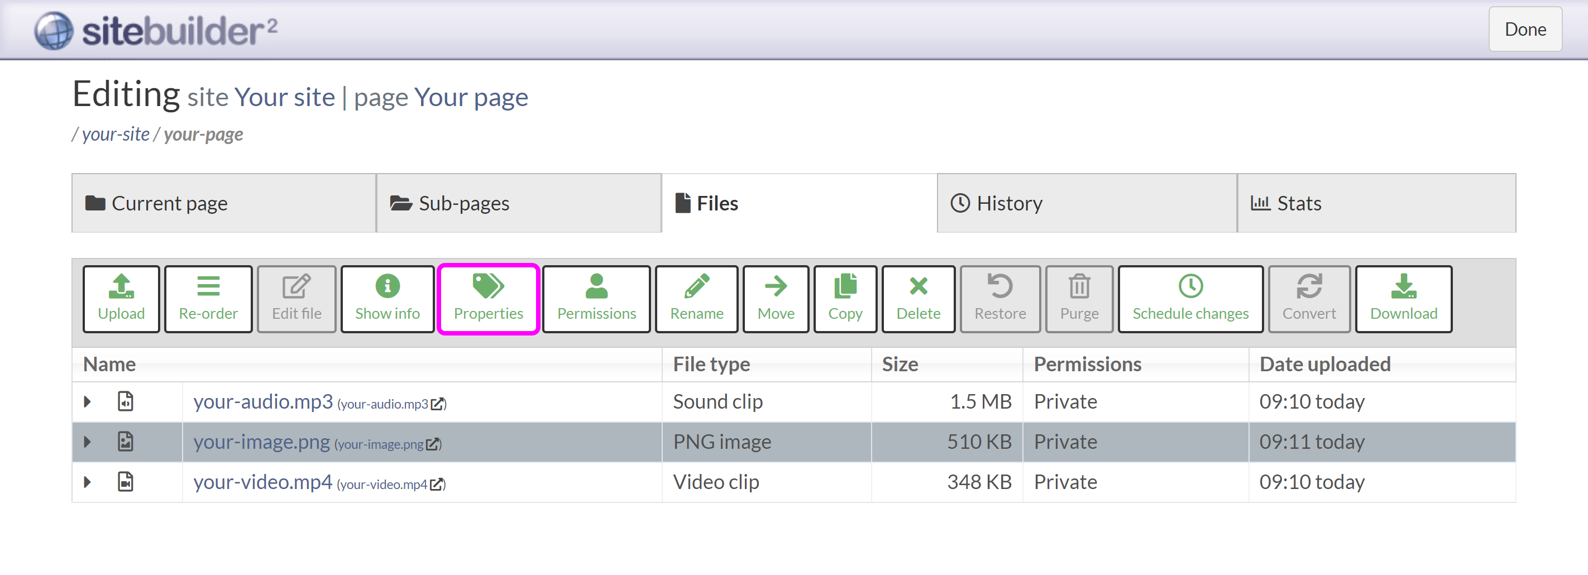Click the Download icon
This screenshot has width=1588, height=575.
coord(1404,298)
